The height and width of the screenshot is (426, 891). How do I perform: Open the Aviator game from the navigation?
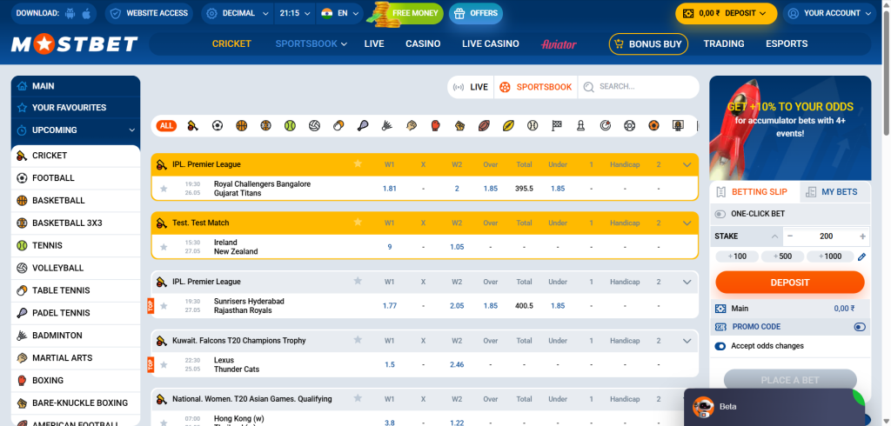tap(559, 43)
